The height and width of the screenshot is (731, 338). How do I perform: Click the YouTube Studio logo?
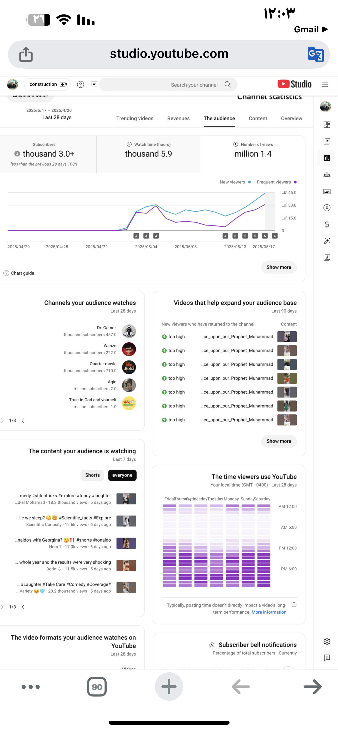coord(294,84)
